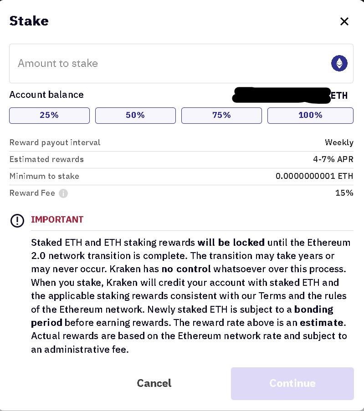Stake 100% of the balance
The image size is (364, 411).
click(310, 115)
